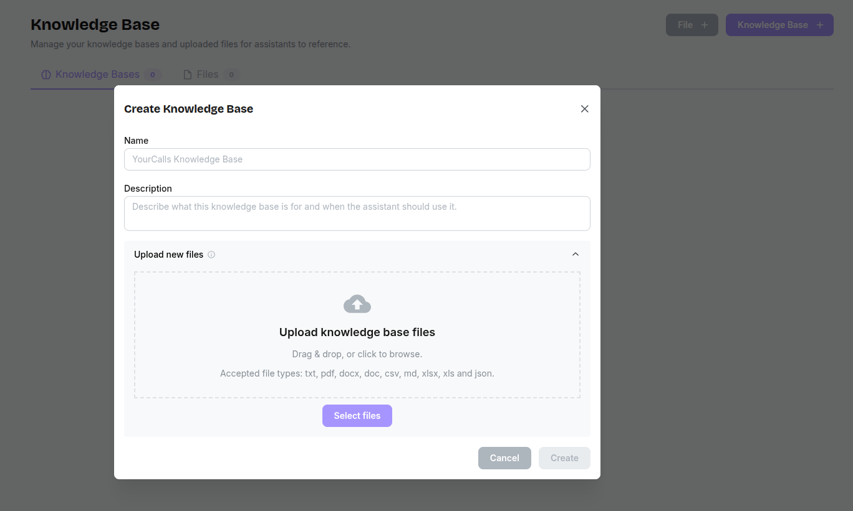853x511 pixels.
Task: Click the Upload knowledge base files heading
Action: pos(357,332)
